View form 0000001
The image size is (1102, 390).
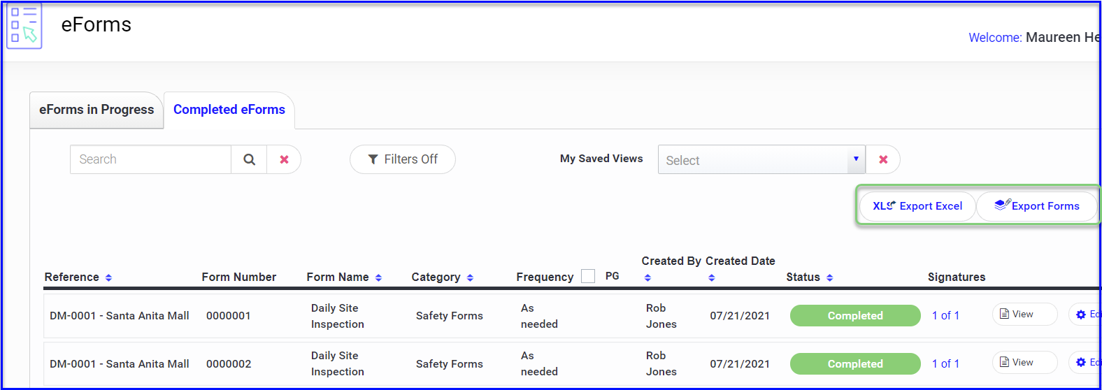[x=1024, y=315]
